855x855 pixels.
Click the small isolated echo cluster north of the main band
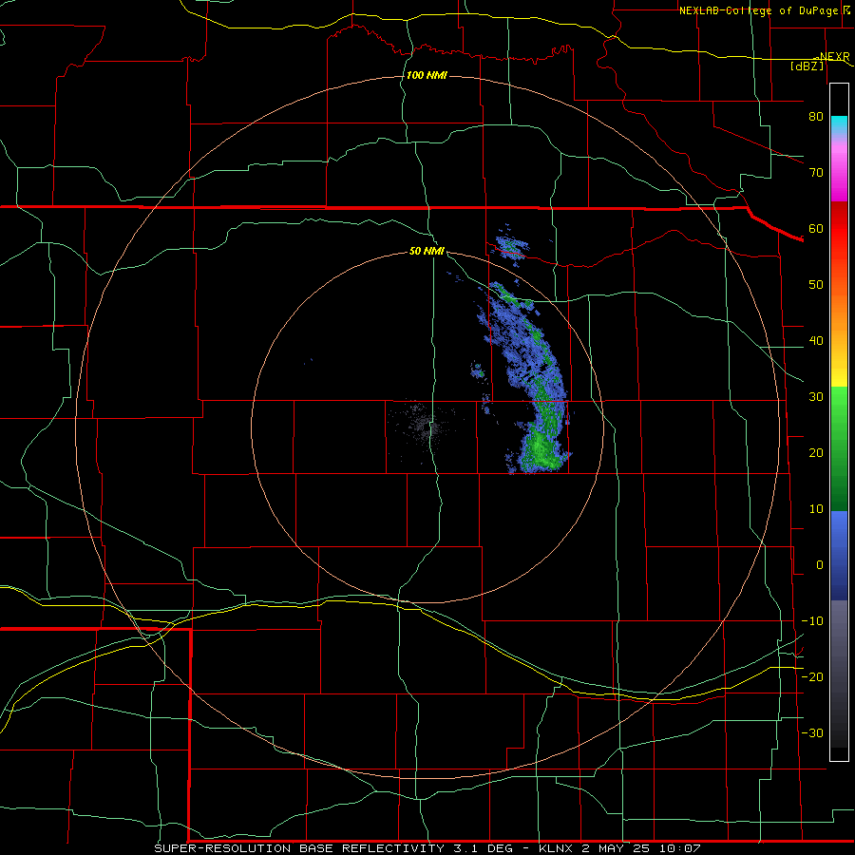[x=511, y=248]
